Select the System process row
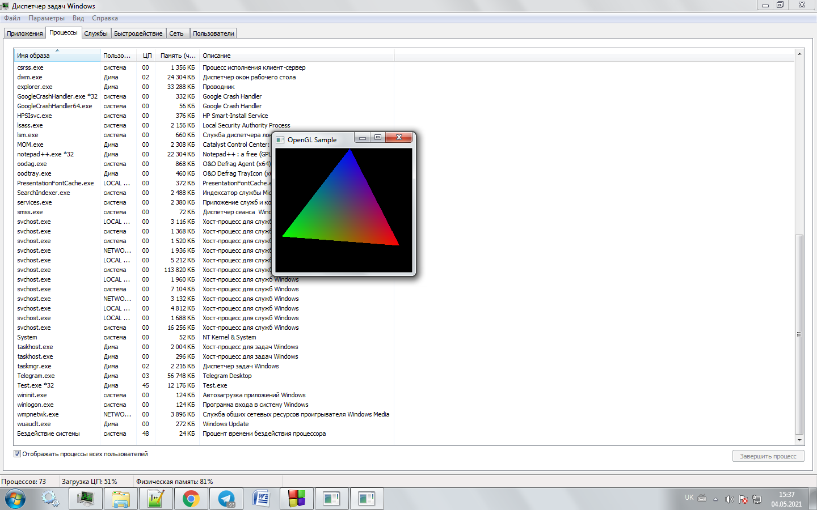The image size is (817, 510). point(204,337)
